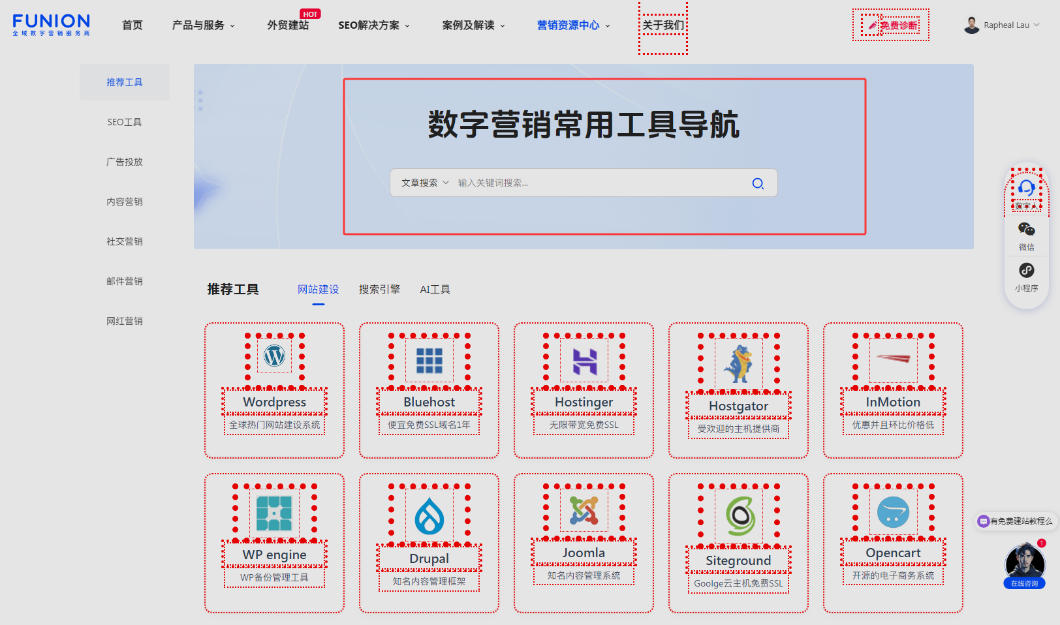Select 社交营销 in the sidebar
This screenshot has width=1060, height=625.
click(125, 241)
